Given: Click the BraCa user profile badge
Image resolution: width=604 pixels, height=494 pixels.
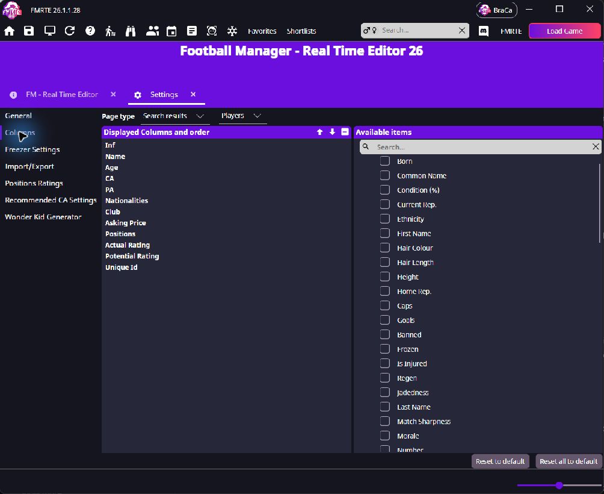Looking at the screenshot, I should 496,10.
